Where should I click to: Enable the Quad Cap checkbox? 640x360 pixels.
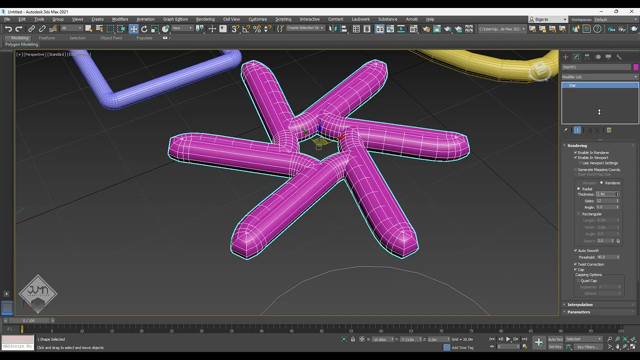[578, 281]
